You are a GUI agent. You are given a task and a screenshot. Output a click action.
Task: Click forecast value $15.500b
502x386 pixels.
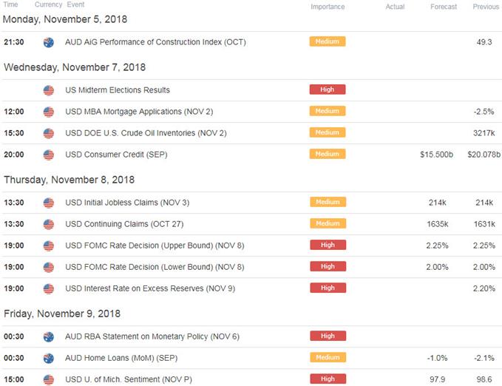pos(437,155)
